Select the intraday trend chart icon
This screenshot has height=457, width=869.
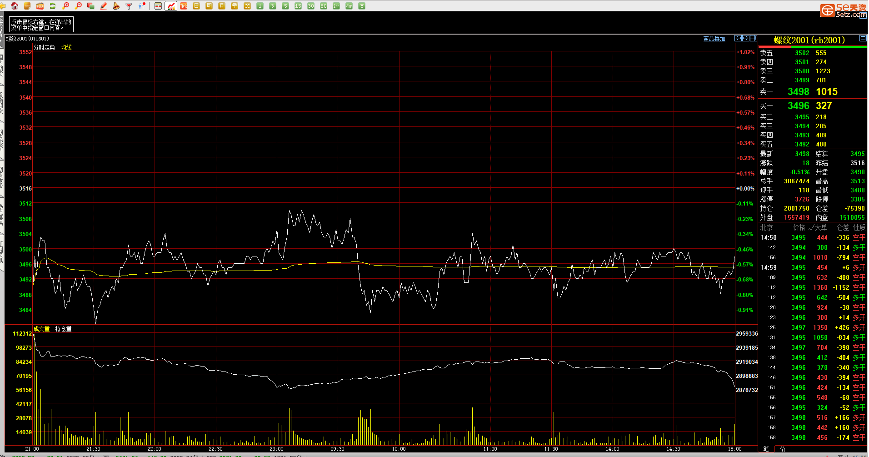tap(171, 6)
